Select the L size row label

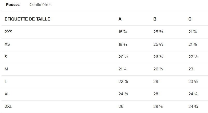[x=6, y=82]
